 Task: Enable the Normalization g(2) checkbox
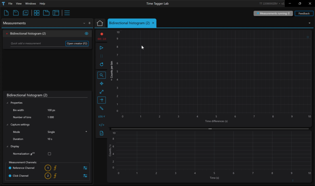tap(49, 154)
